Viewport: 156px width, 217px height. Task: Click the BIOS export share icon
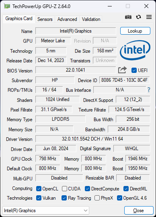[122, 70]
